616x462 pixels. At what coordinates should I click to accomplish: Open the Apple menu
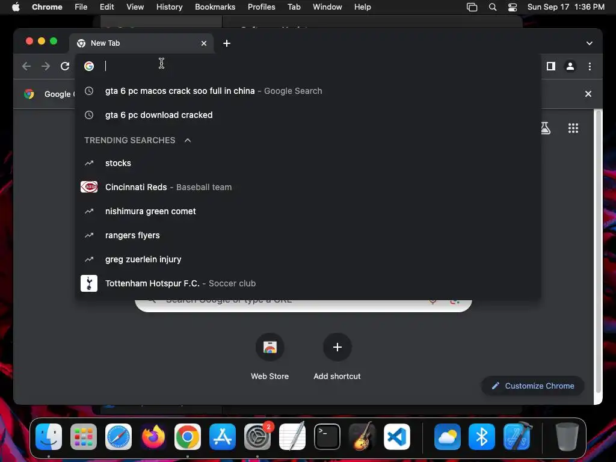coord(16,7)
